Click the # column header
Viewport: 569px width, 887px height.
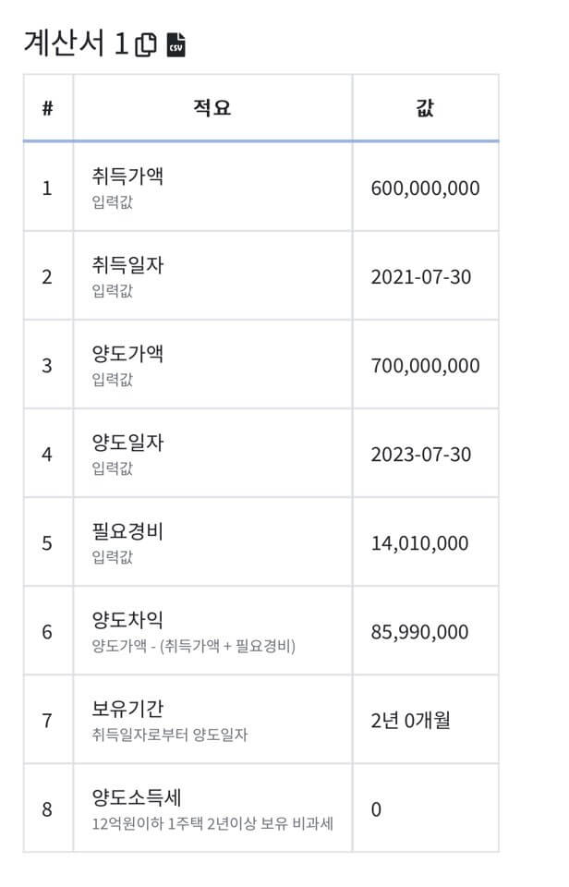[x=48, y=108]
